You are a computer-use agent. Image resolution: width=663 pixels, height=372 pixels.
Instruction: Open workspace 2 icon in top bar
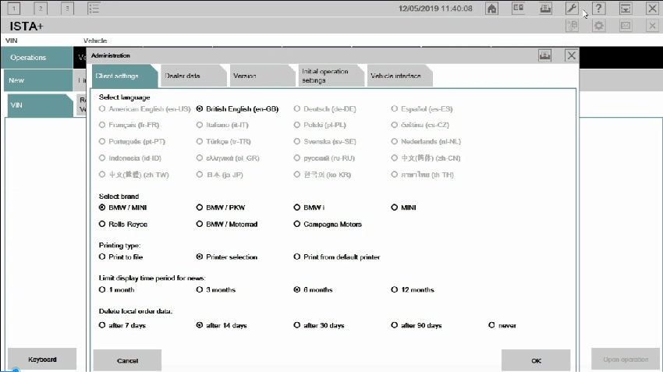click(x=41, y=8)
